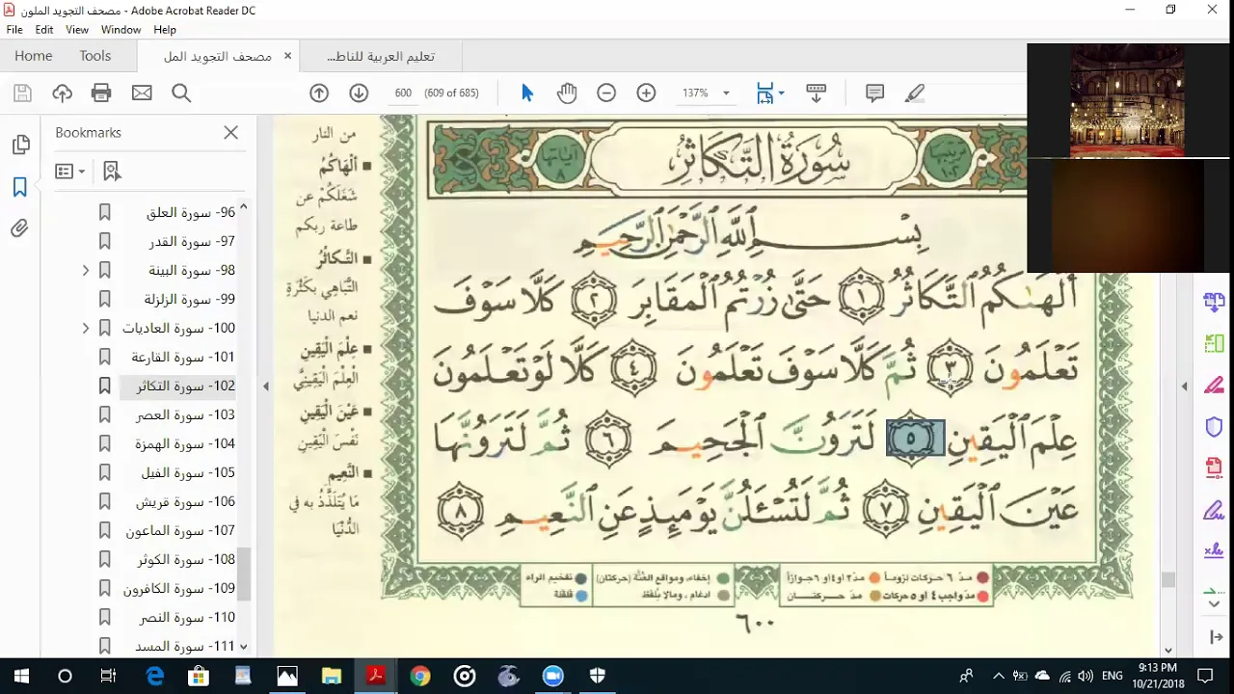Expand the right tools pane arrow

tap(1185, 386)
